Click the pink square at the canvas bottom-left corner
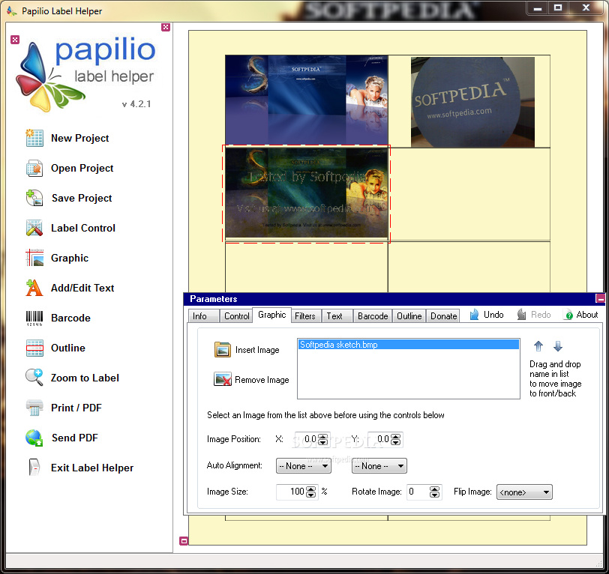Viewport: 609px width, 574px height. 184,540
